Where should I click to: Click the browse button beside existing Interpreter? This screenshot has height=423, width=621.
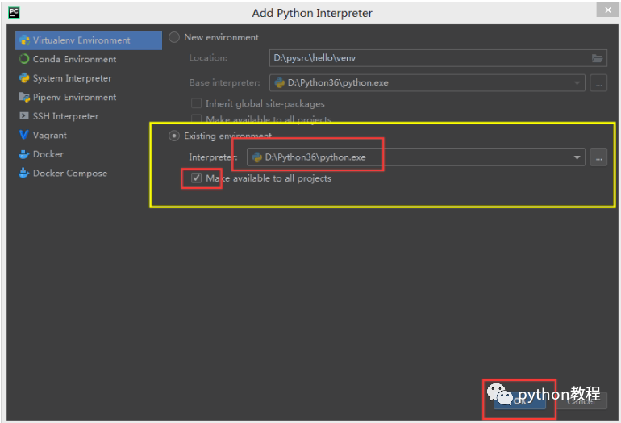[598, 157]
